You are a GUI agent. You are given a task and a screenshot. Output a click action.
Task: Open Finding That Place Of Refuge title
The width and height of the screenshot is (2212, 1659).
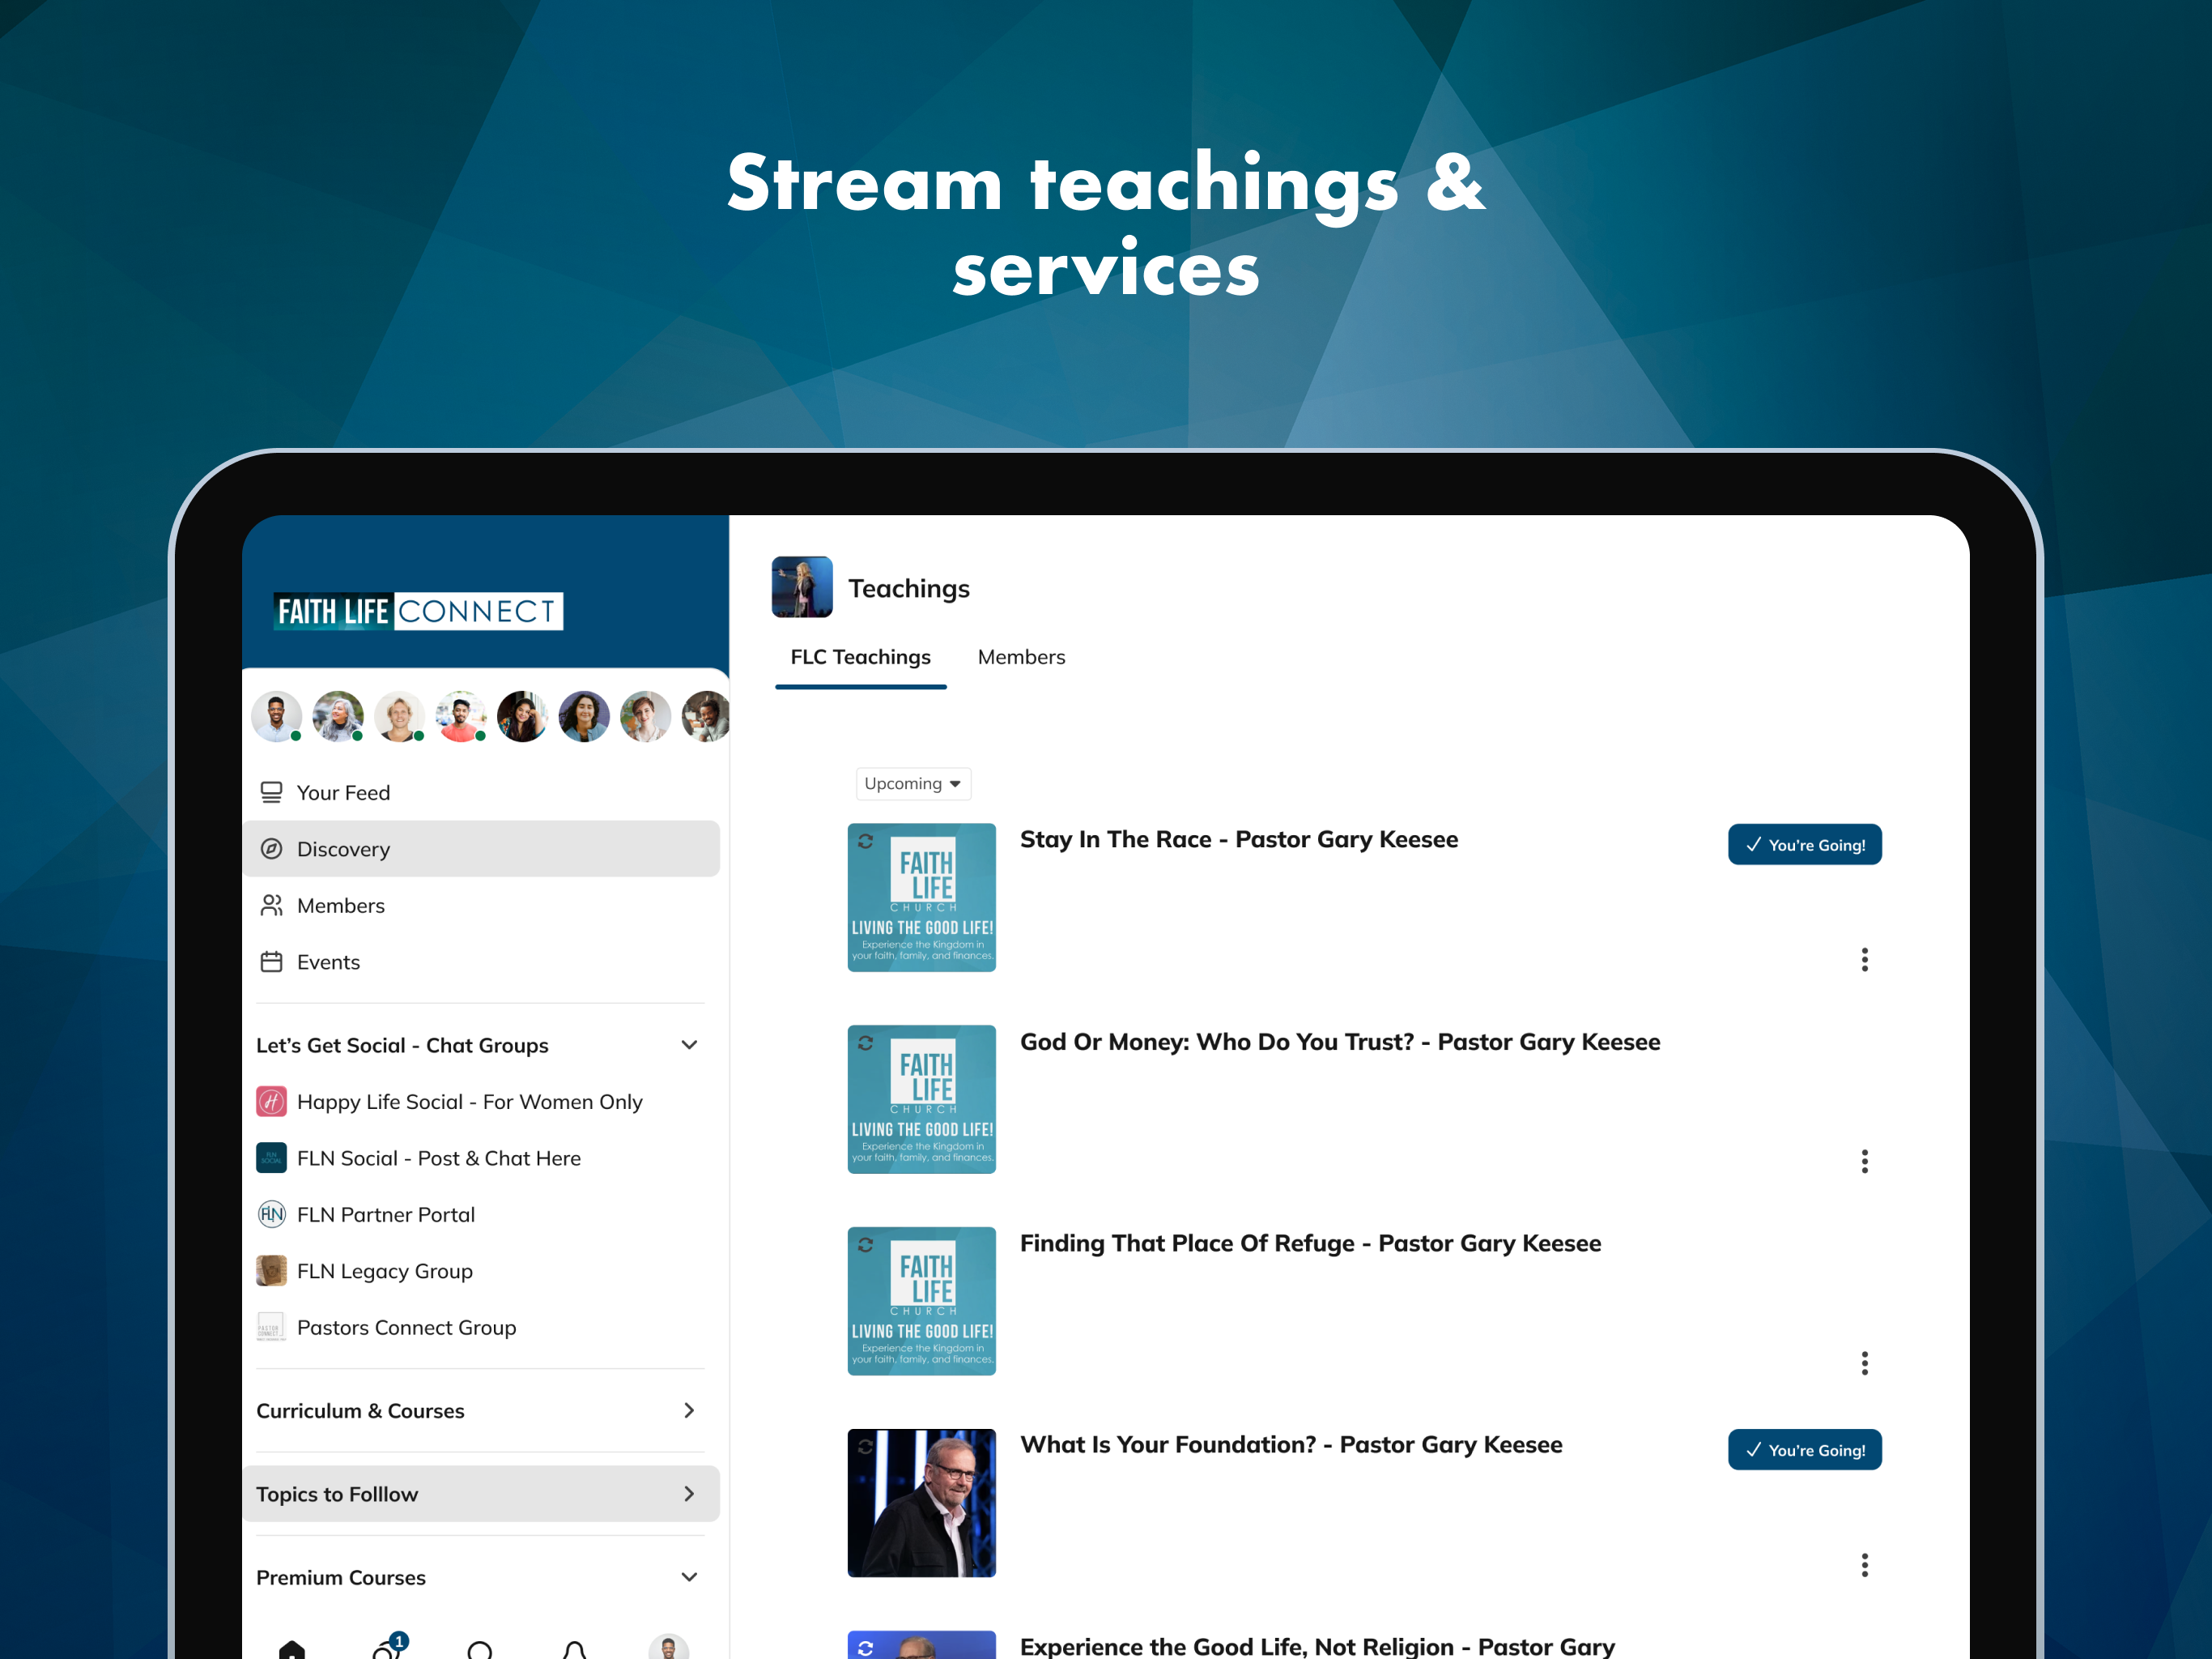pos(1310,1243)
